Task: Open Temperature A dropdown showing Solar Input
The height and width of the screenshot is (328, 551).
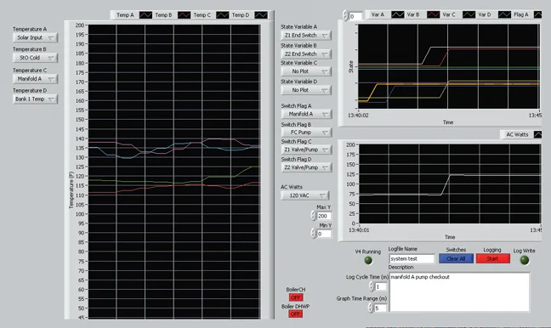Action: point(35,37)
